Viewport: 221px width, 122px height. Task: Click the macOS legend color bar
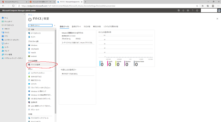point(107,63)
